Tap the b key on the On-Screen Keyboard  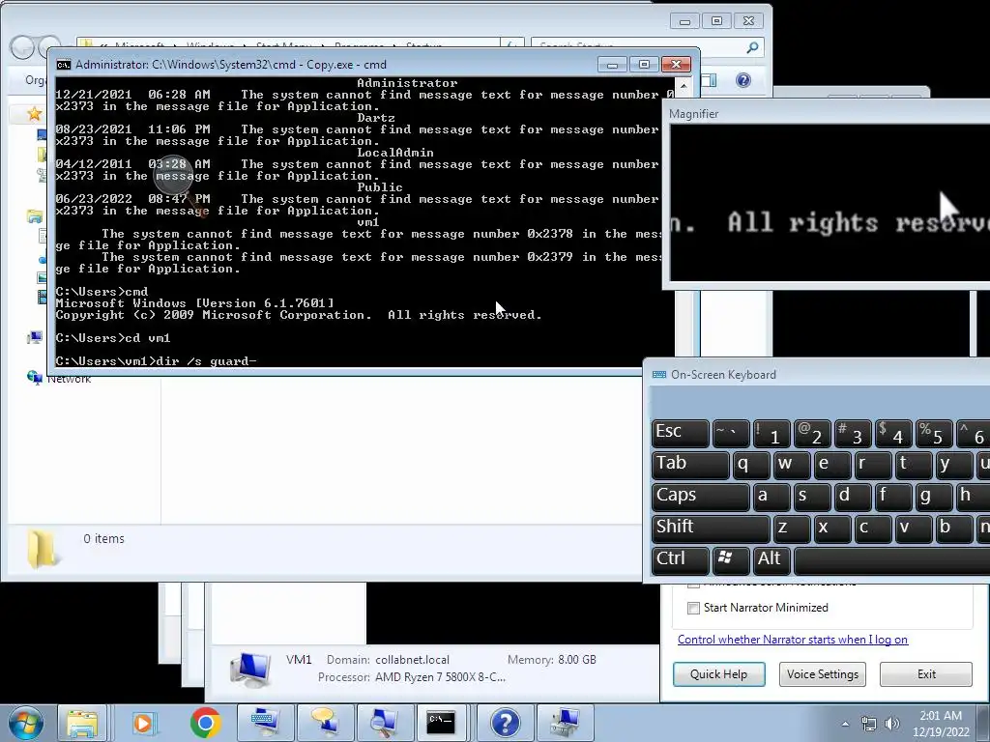952,528
